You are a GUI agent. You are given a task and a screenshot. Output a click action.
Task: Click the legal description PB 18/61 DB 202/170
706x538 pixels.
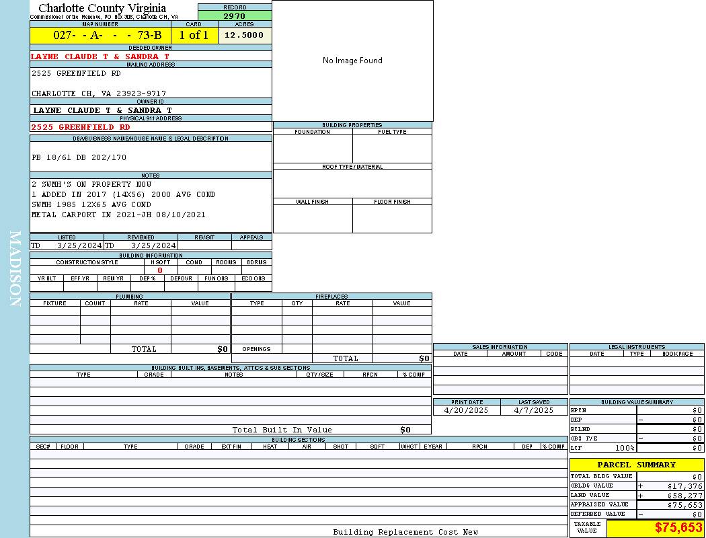pos(79,157)
